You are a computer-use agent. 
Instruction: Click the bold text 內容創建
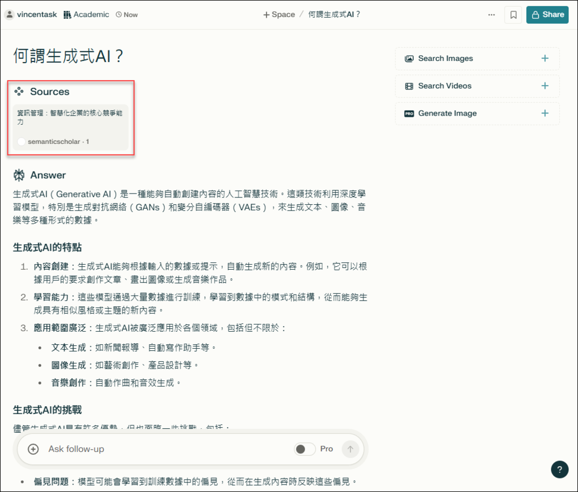click(x=51, y=266)
